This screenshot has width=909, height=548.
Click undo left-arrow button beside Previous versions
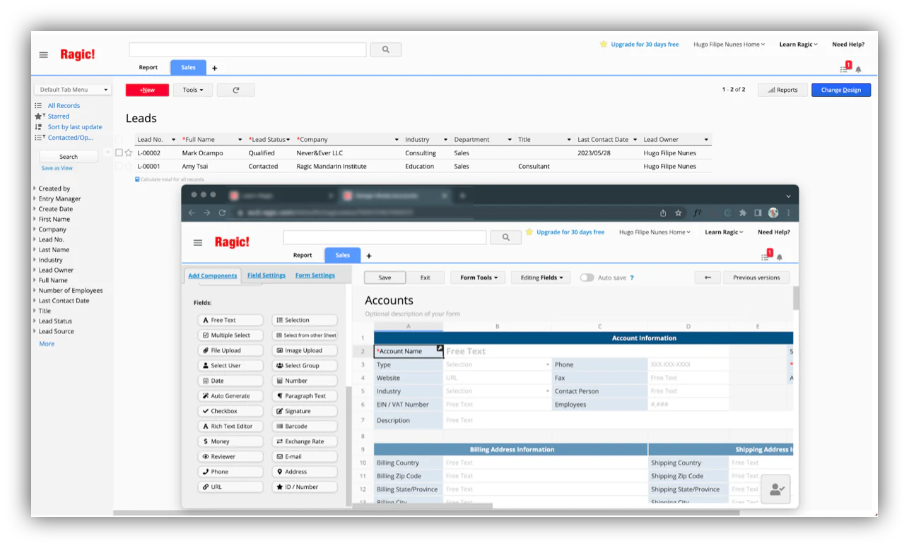(708, 278)
